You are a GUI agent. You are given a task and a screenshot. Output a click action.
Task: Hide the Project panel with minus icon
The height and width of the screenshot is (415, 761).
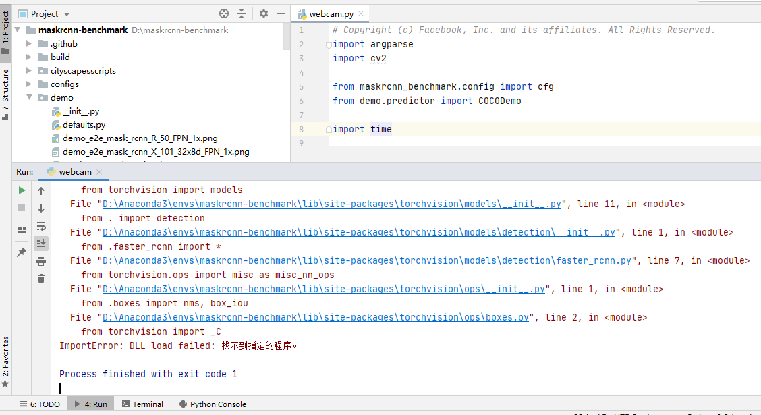[281, 13]
